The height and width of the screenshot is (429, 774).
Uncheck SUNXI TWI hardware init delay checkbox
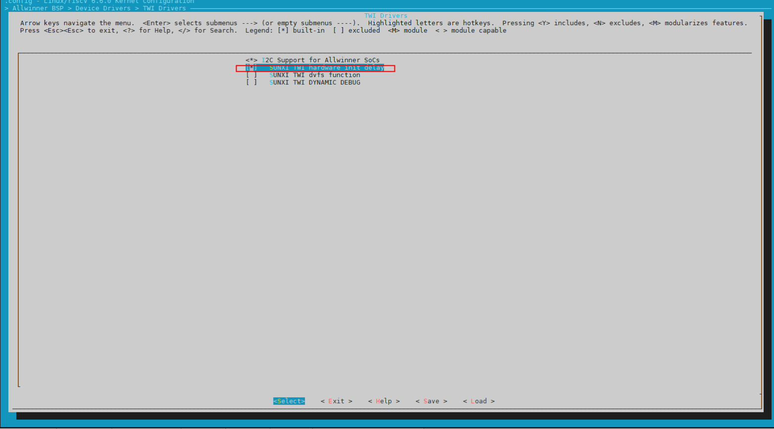[x=251, y=68]
